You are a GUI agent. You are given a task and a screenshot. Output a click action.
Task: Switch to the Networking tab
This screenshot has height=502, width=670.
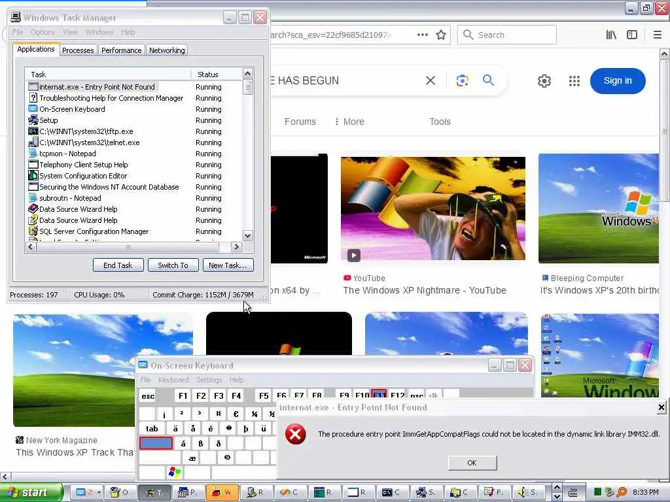coord(167,50)
